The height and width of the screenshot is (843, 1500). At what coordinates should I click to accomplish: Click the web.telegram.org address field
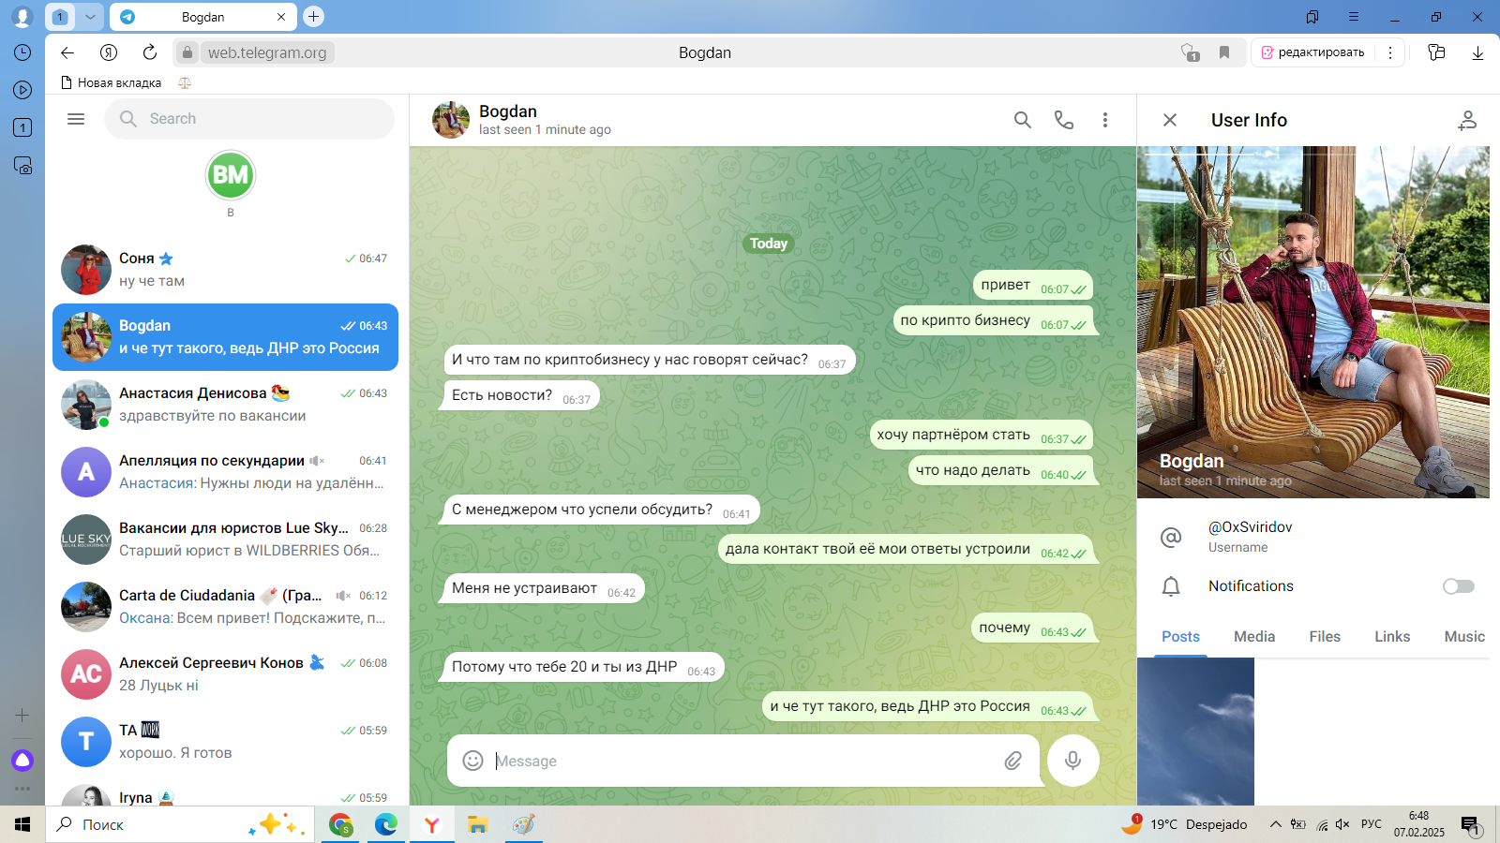click(x=267, y=52)
